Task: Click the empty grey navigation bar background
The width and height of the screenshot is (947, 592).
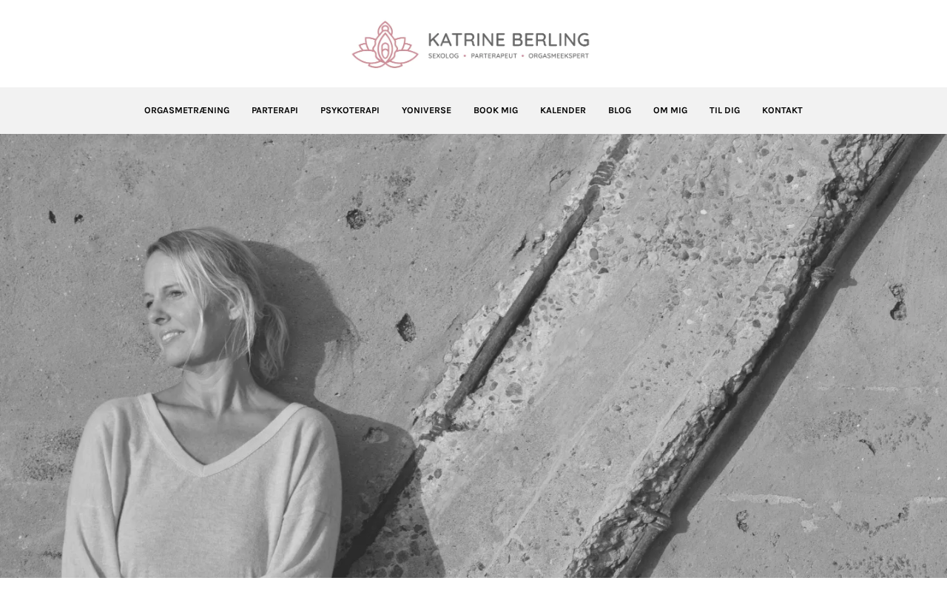Action: coord(67,110)
